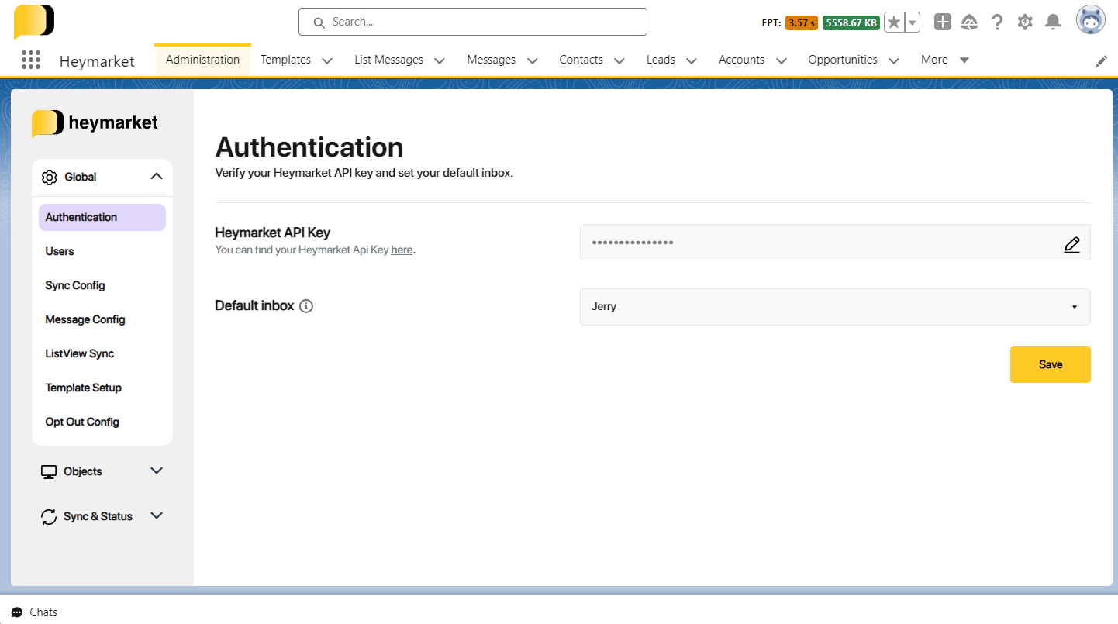The width and height of the screenshot is (1118, 624).
Task: Click the Objects monitor icon
Action: click(x=49, y=471)
